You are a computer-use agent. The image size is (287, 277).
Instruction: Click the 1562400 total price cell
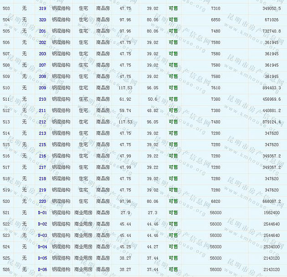(x=272, y=213)
